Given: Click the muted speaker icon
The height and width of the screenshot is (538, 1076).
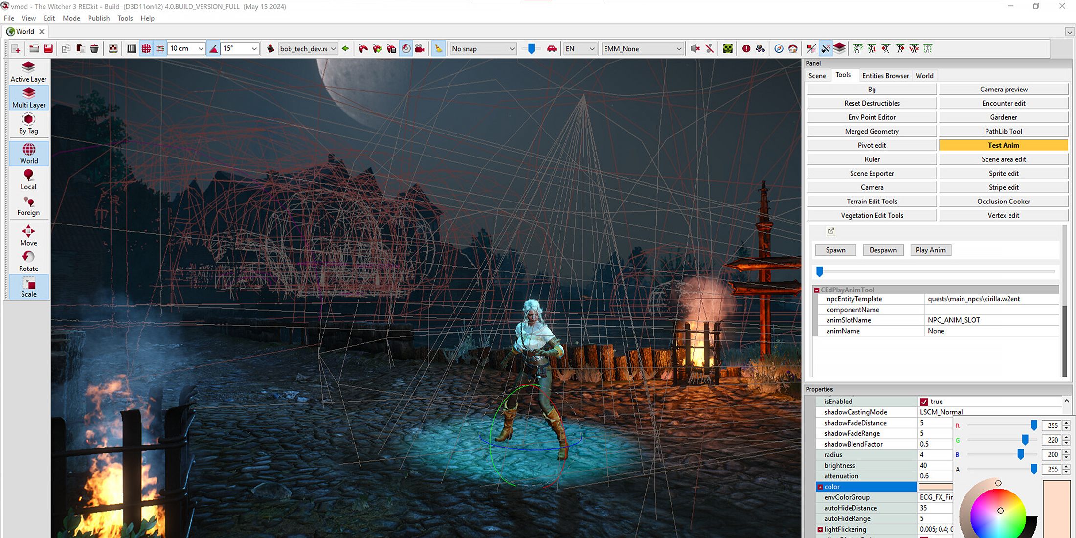Looking at the screenshot, I should tap(695, 49).
